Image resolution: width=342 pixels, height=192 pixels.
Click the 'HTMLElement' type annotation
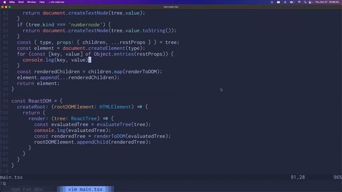pos(115,107)
